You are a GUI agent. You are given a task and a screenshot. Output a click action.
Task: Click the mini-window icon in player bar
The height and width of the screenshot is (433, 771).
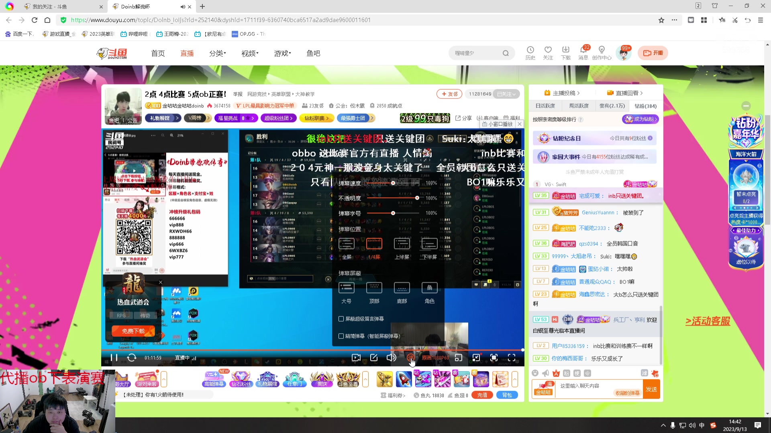[458, 358]
